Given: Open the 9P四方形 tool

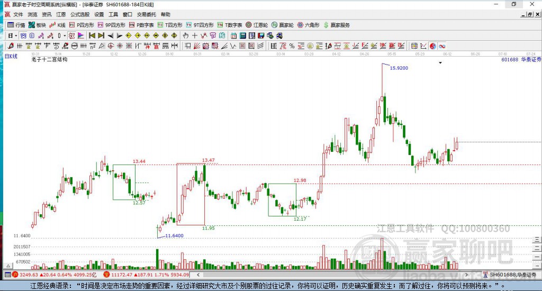Looking at the screenshot, I should (x=112, y=25).
